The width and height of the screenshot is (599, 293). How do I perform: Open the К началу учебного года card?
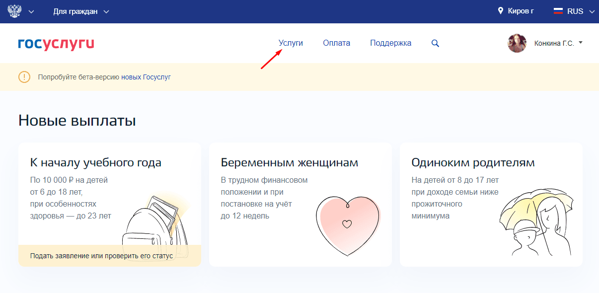[110, 205]
